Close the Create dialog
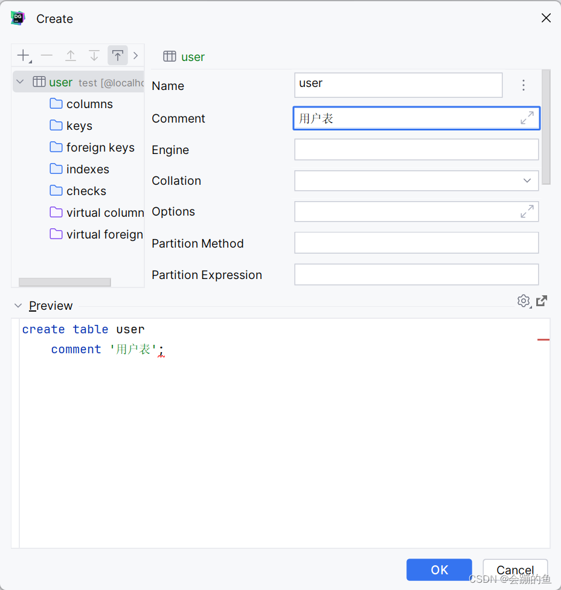The width and height of the screenshot is (561, 590). point(546,18)
